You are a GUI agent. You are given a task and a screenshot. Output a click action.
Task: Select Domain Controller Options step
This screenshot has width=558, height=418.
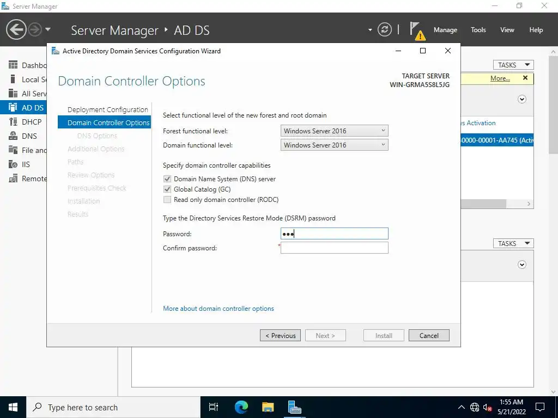tap(104, 122)
